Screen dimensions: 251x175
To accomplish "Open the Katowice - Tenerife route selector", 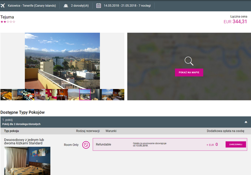I will click(x=32, y=6).
